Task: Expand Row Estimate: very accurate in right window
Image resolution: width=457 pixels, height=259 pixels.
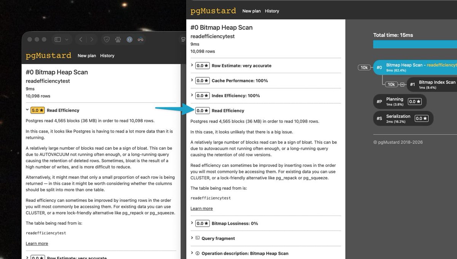Action: [x=265, y=66]
